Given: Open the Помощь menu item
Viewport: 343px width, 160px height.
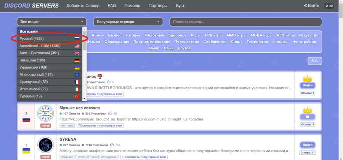Looking at the screenshot, I should click(132, 6).
